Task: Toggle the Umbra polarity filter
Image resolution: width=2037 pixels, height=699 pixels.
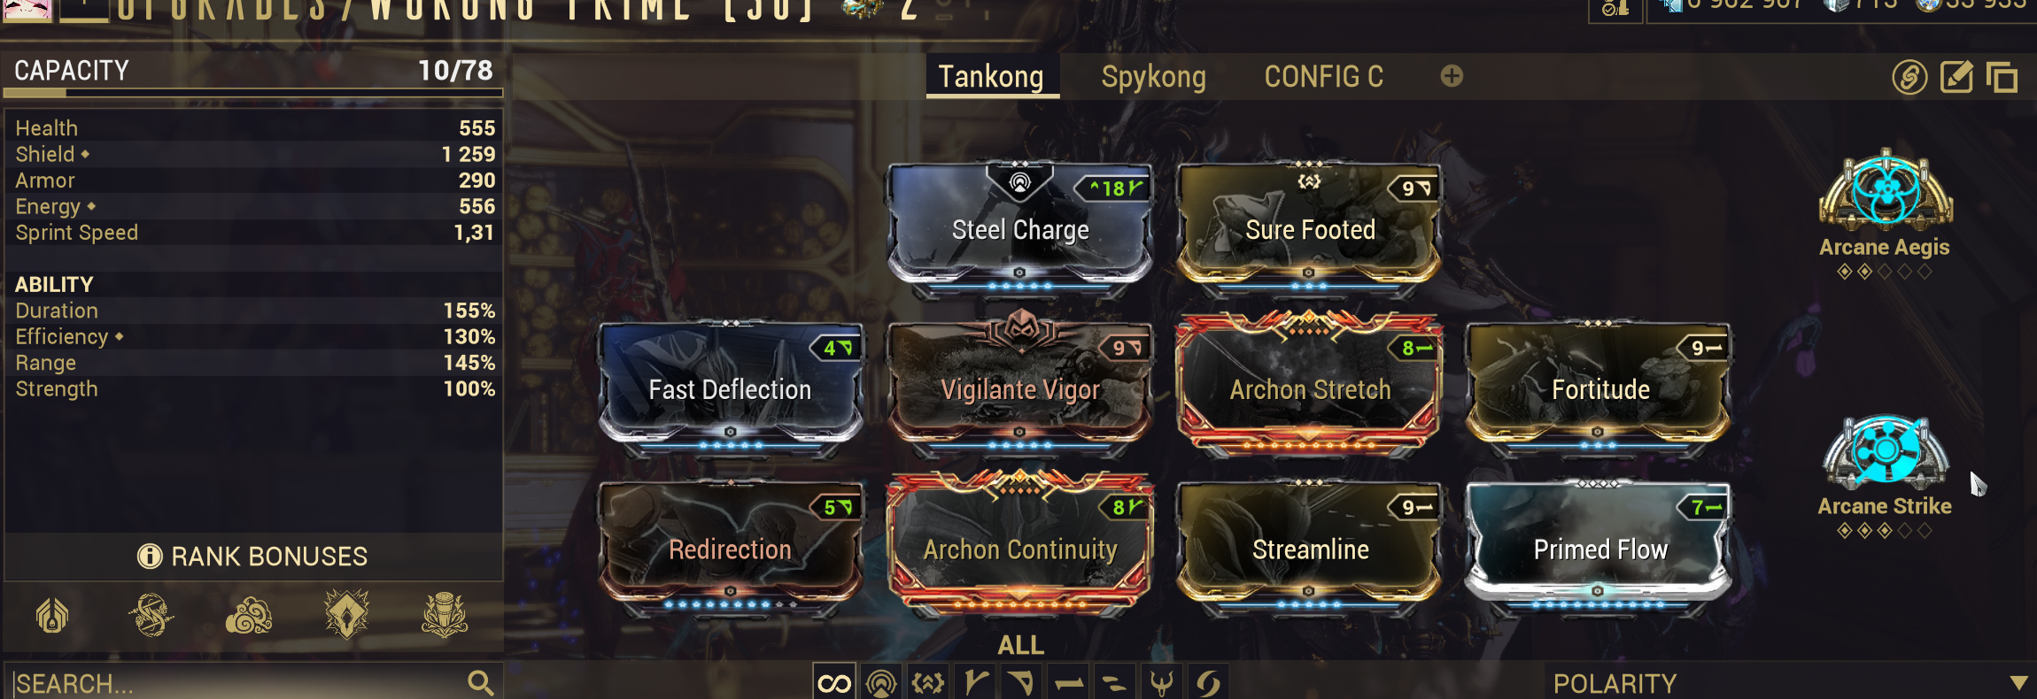Action: pyautogui.click(x=1161, y=683)
